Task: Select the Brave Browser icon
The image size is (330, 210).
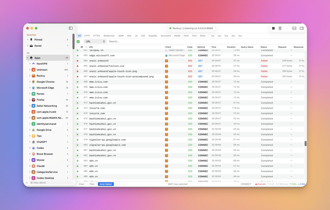Action: [34, 154]
